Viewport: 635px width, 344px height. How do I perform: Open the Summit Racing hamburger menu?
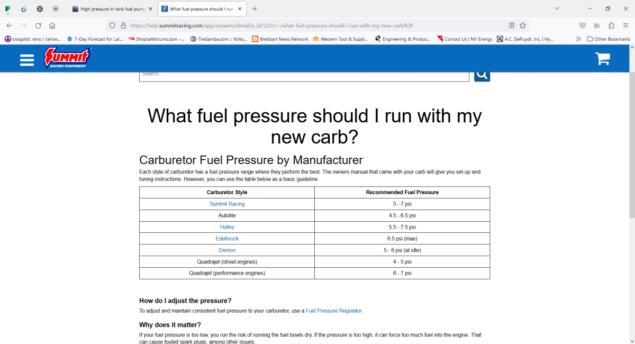tap(27, 59)
